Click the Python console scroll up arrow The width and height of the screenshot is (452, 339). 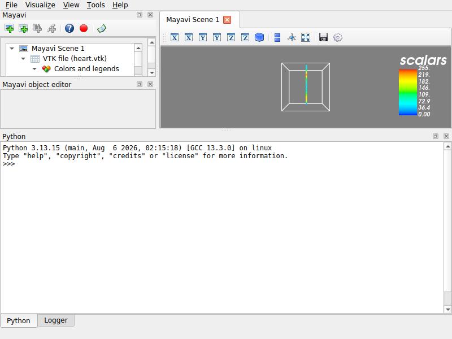(x=447, y=146)
